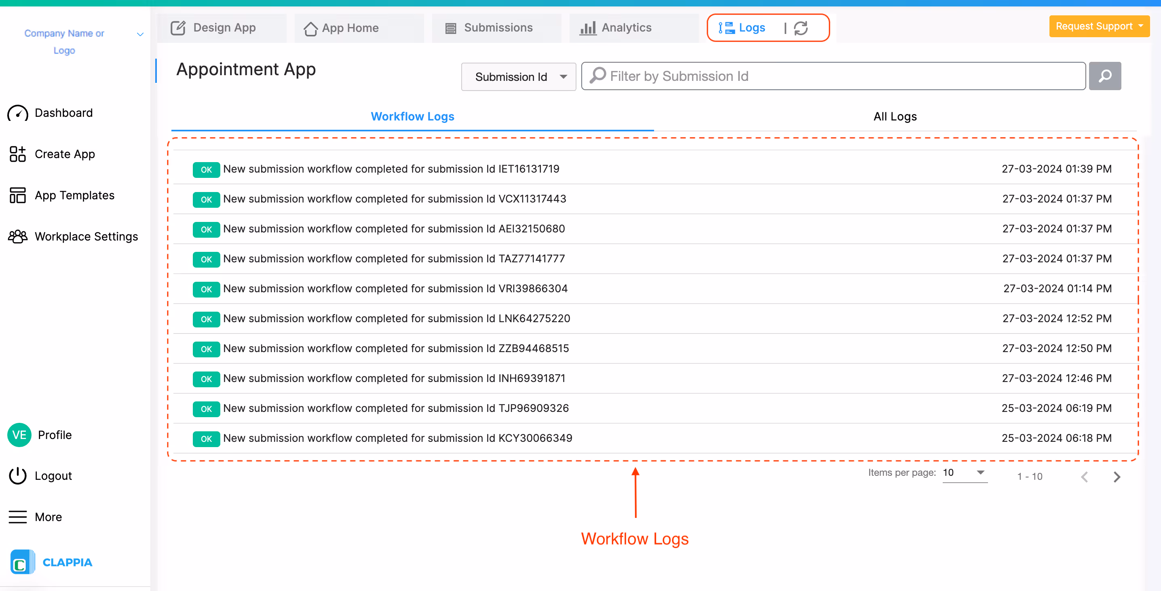Click the Dashboard icon in sidebar
1161x591 pixels.
[17, 113]
